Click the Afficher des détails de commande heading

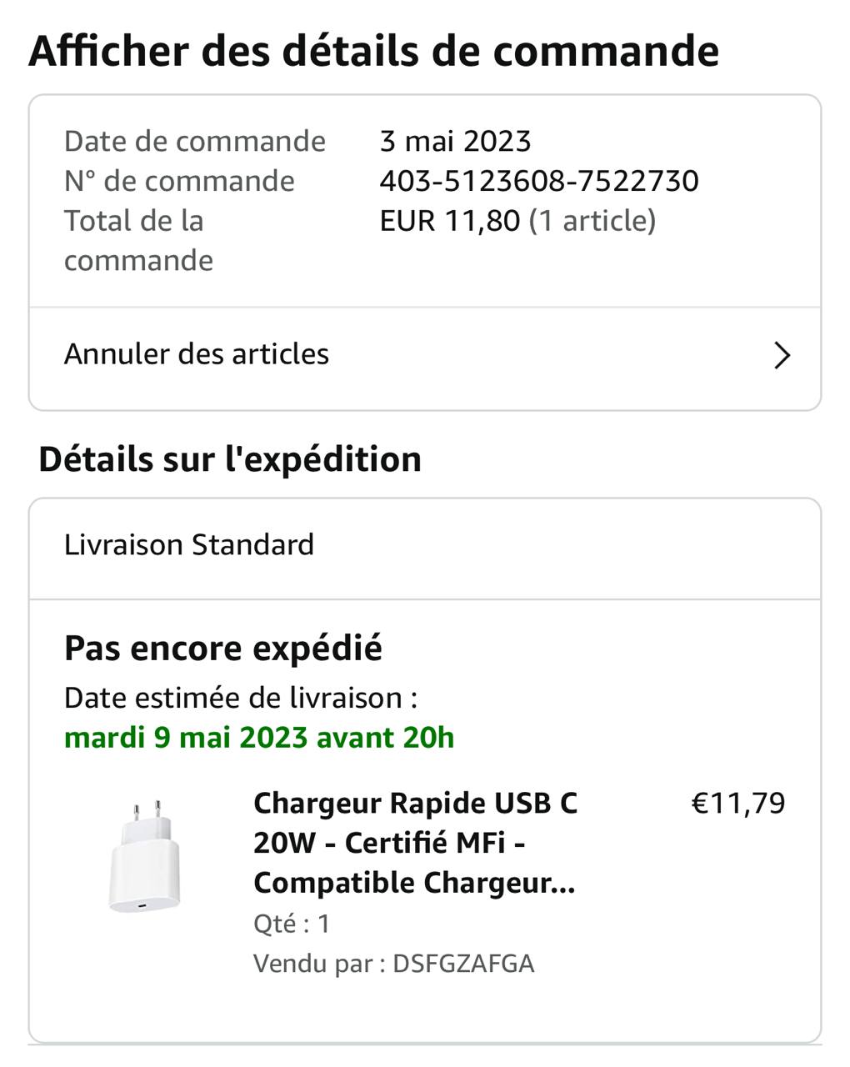point(373,51)
